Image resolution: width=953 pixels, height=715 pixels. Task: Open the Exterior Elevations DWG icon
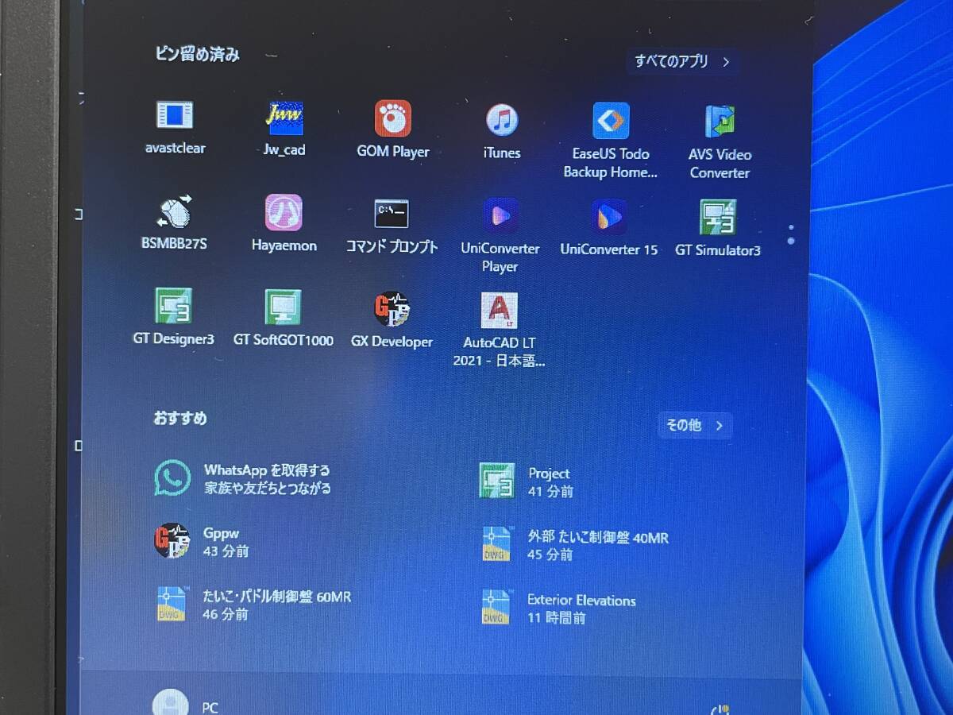point(496,606)
